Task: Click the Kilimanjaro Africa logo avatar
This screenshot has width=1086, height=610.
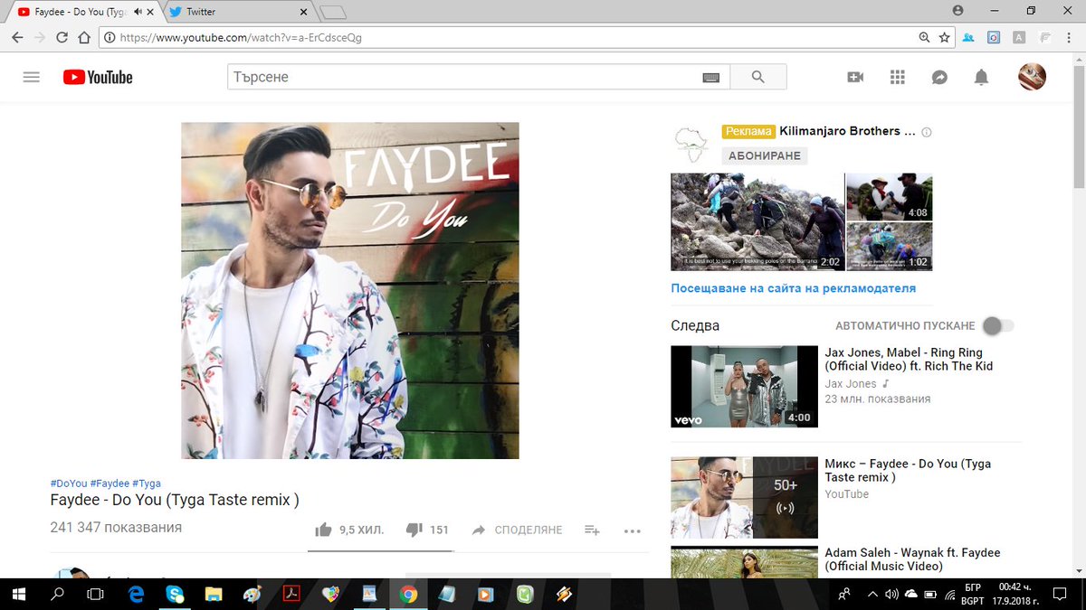Action: click(x=691, y=143)
